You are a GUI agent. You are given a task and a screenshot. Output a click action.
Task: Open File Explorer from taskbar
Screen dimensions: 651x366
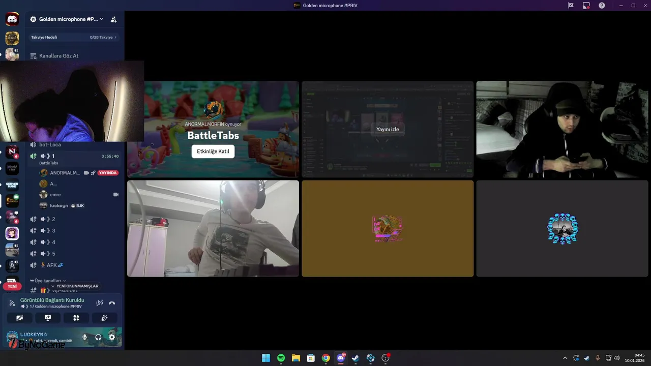click(x=296, y=358)
